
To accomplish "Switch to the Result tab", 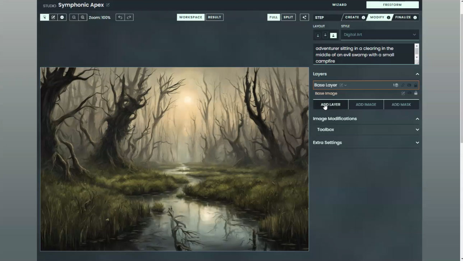I will point(214,17).
